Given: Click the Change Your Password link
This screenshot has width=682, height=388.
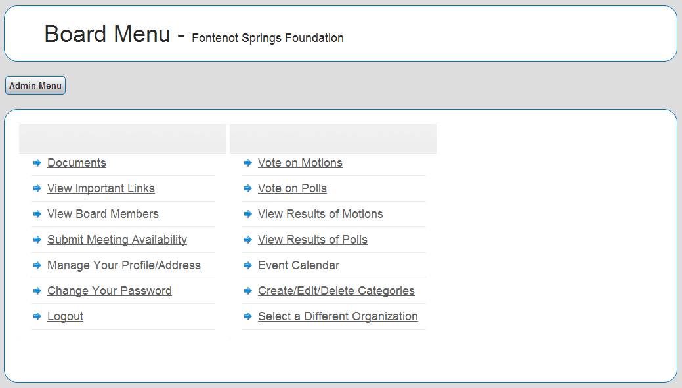Looking at the screenshot, I should pyautogui.click(x=110, y=291).
